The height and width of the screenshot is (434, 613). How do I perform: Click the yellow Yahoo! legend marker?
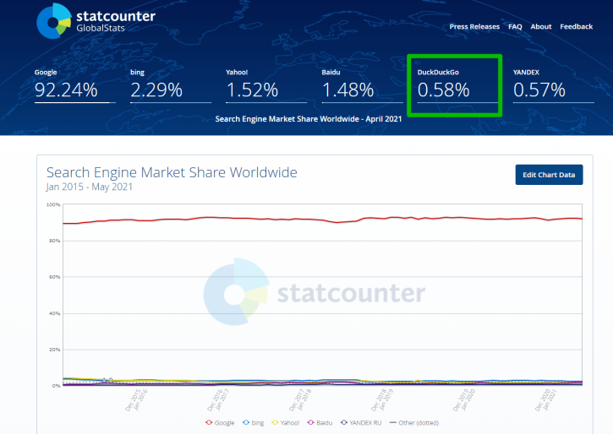point(275,422)
